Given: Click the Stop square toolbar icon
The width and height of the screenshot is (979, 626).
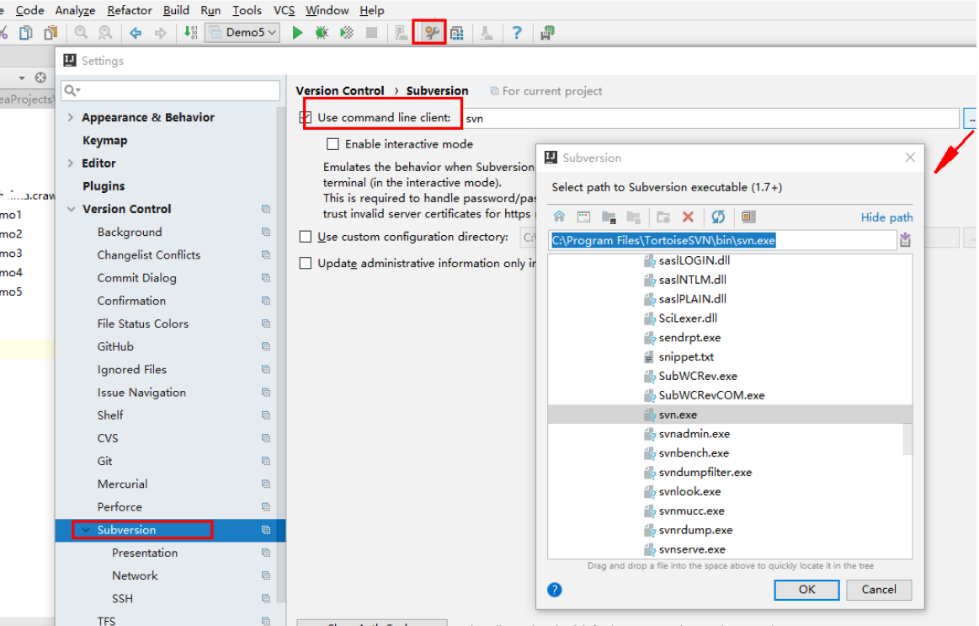Looking at the screenshot, I should click(371, 33).
